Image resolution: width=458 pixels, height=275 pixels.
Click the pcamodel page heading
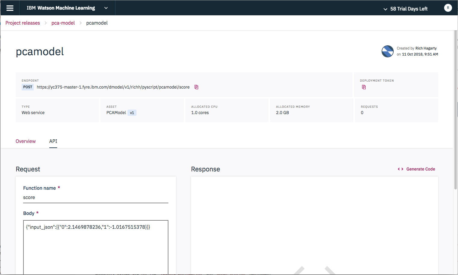[40, 52]
